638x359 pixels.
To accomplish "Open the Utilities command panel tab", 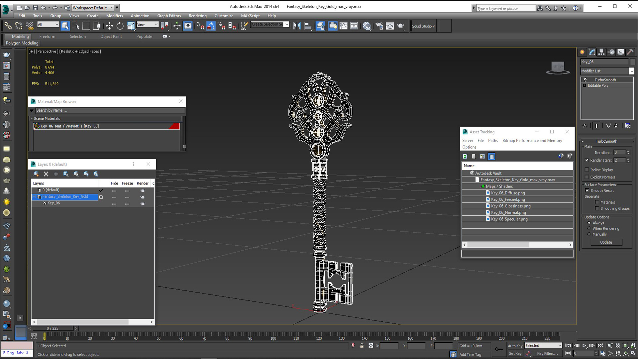I will [630, 52].
